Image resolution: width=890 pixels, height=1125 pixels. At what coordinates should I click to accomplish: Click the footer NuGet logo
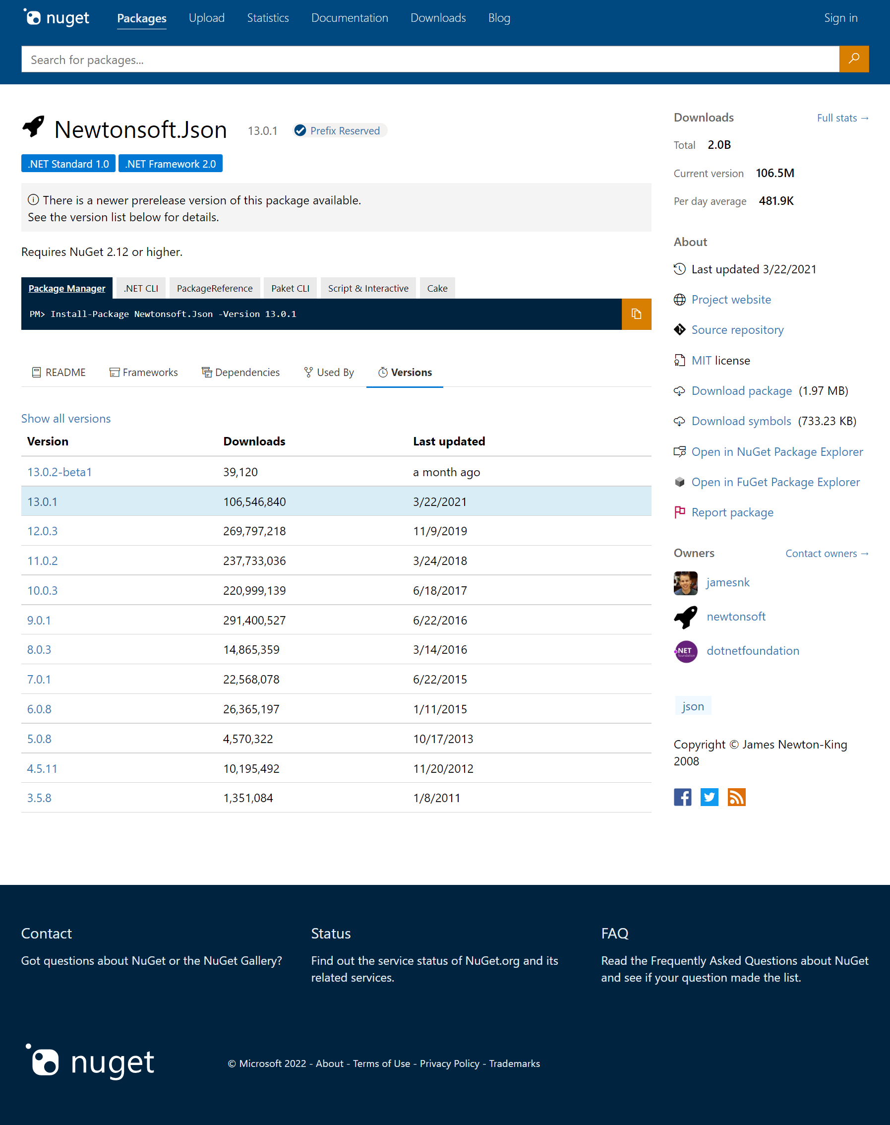[90, 1062]
